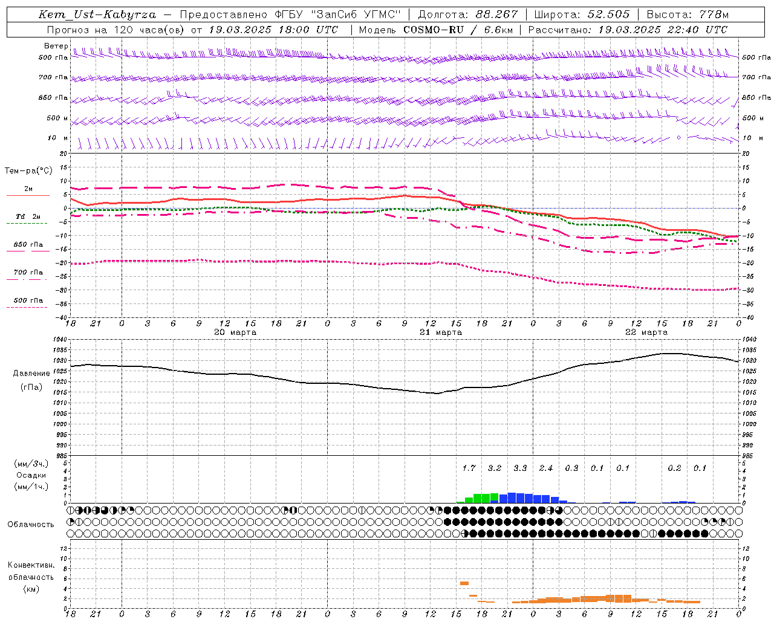The height and width of the screenshot is (619, 774).
Task: Click the 21 марта date label
Action: (x=441, y=332)
